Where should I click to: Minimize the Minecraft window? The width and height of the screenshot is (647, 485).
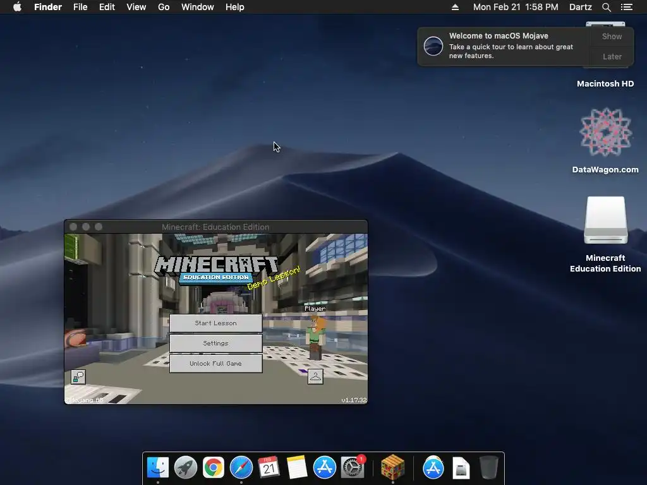tap(86, 227)
